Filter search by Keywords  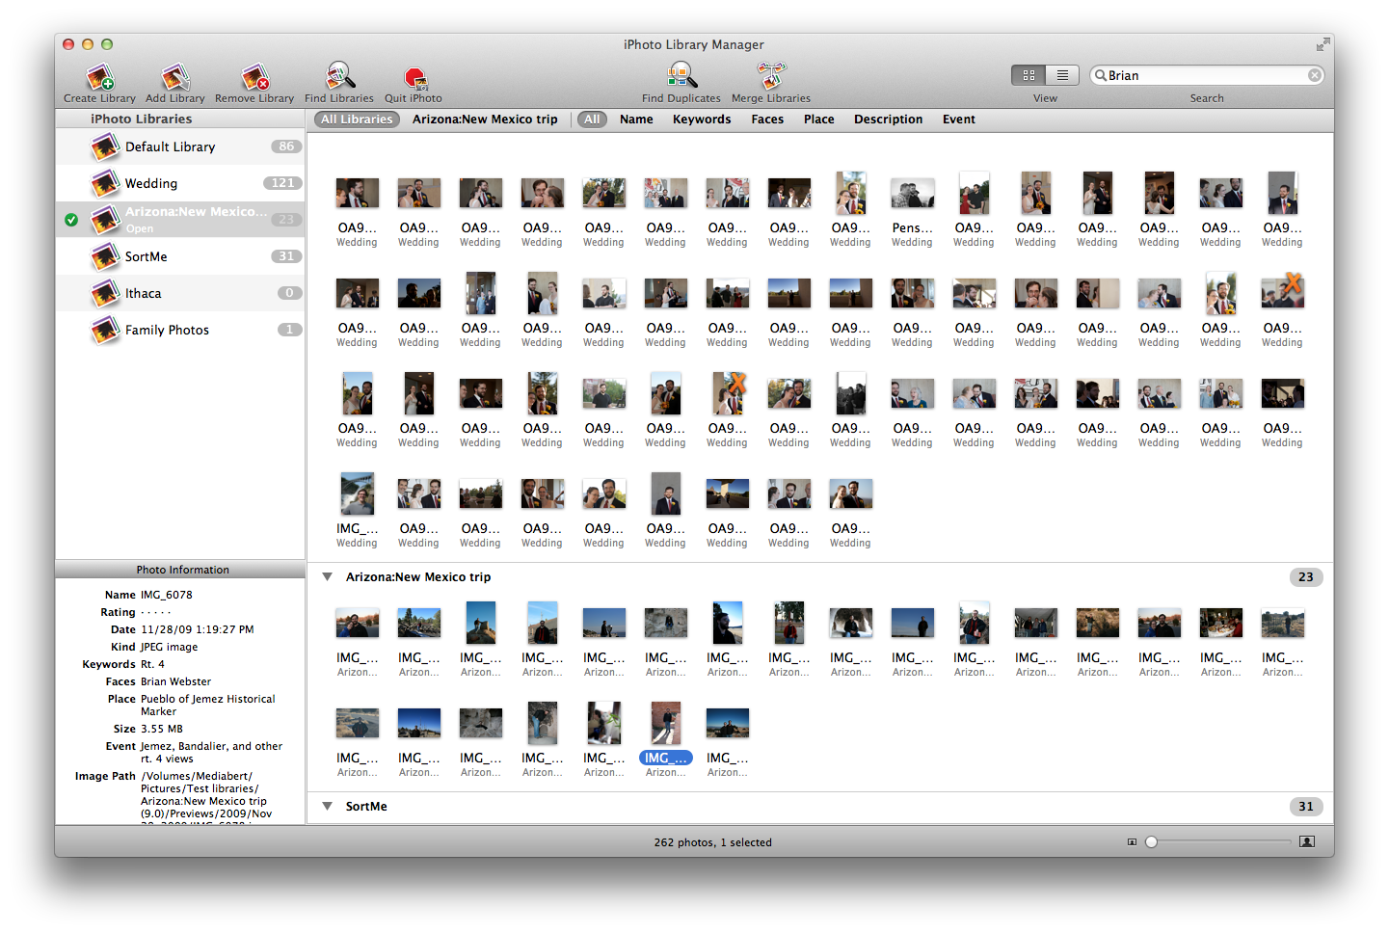tap(701, 120)
